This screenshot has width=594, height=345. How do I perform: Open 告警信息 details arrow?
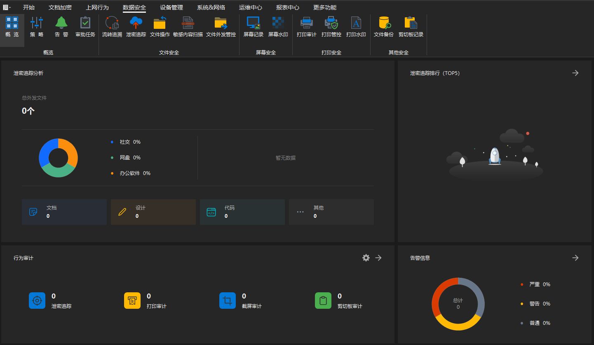click(x=575, y=258)
